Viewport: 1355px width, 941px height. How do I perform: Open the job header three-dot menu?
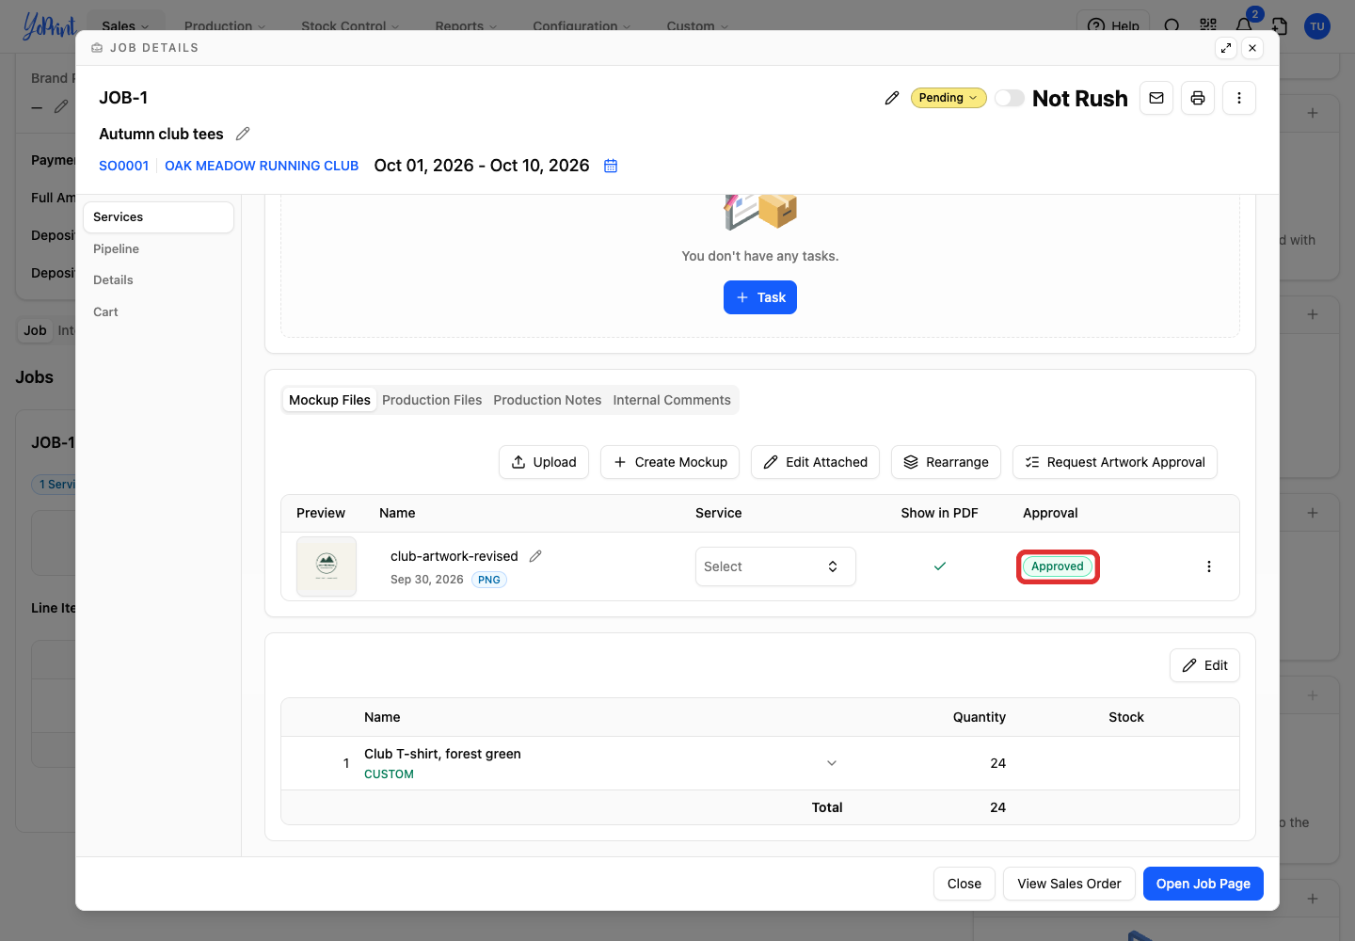point(1239,98)
